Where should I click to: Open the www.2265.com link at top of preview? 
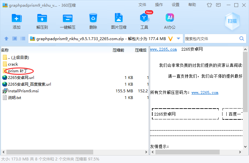tap(163, 49)
